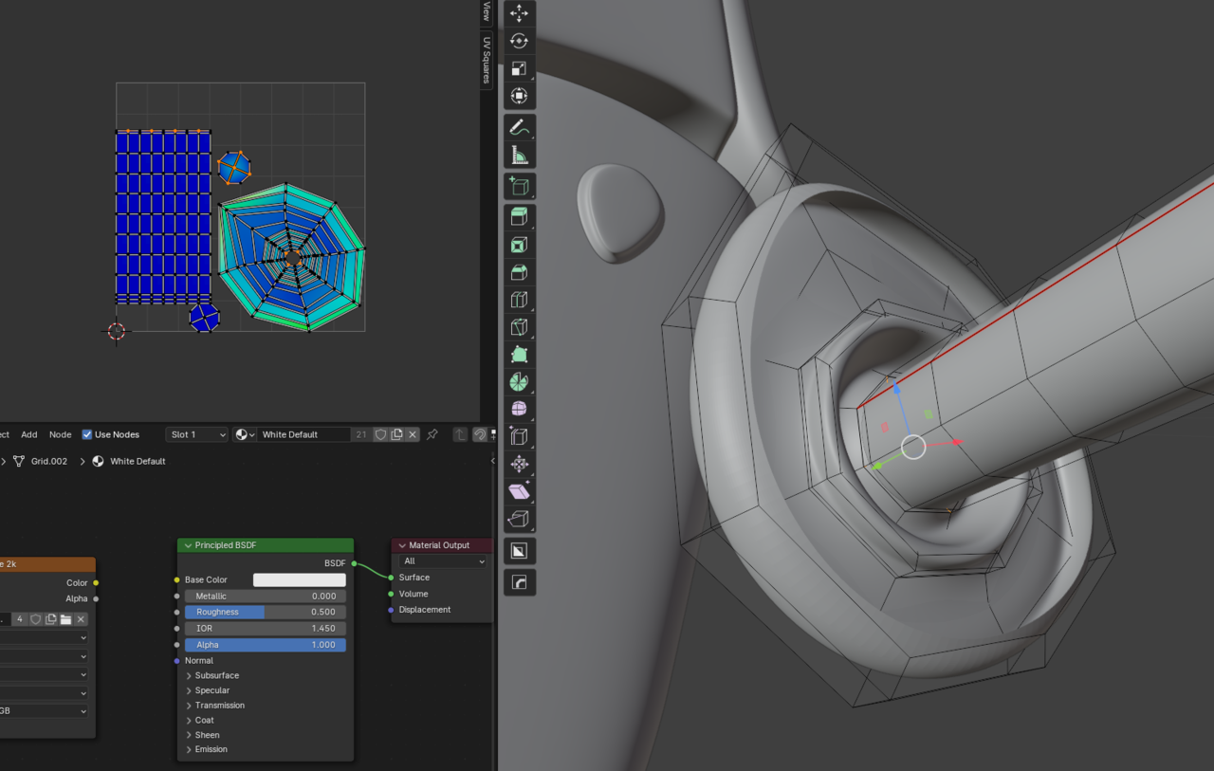Click the Spin tool icon
The image size is (1214, 771).
tap(519, 382)
